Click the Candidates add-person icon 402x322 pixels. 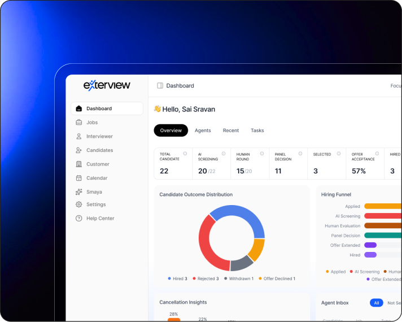79,150
